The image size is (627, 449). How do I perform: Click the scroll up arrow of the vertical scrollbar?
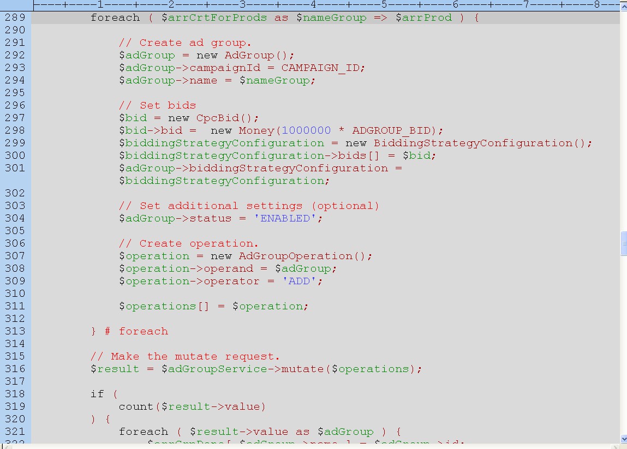coord(623,5)
